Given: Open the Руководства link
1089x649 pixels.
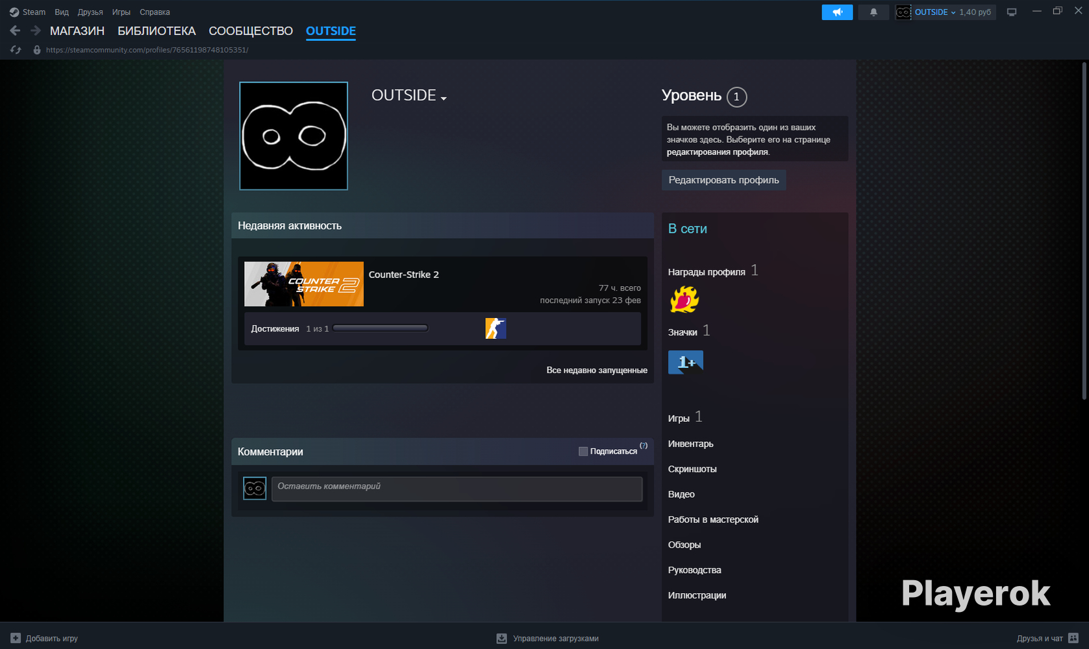Looking at the screenshot, I should click(x=695, y=570).
